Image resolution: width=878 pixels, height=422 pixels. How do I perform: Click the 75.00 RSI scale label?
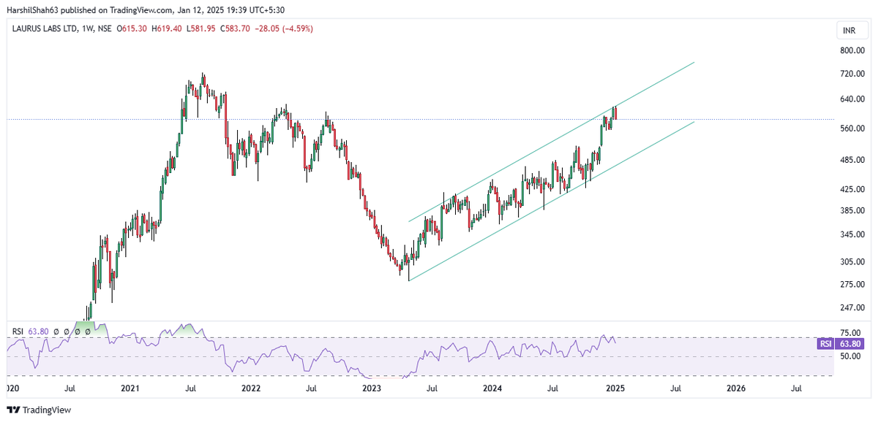click(850, 332)
